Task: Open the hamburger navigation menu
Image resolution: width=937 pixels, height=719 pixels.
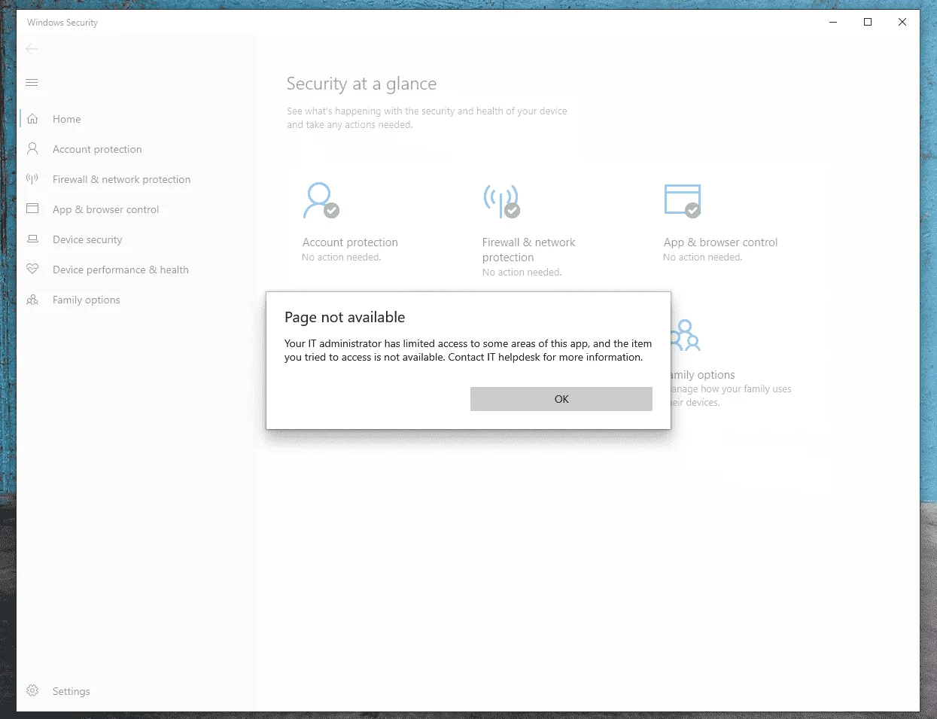Action: tap(32, 82)
